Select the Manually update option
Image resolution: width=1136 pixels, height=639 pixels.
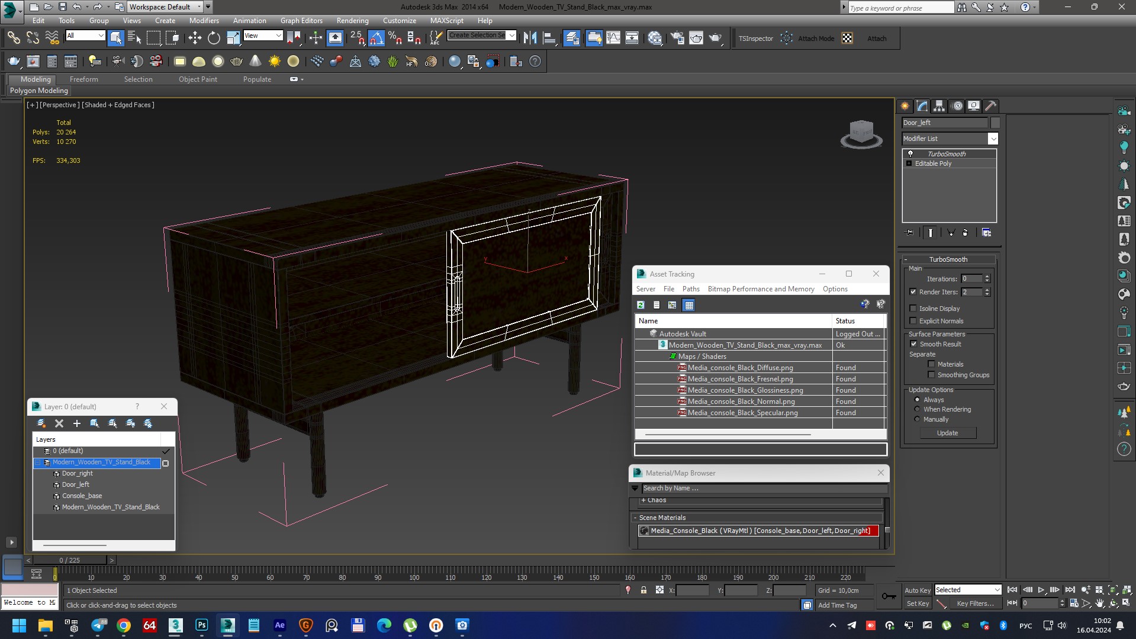tap(917, 419)
